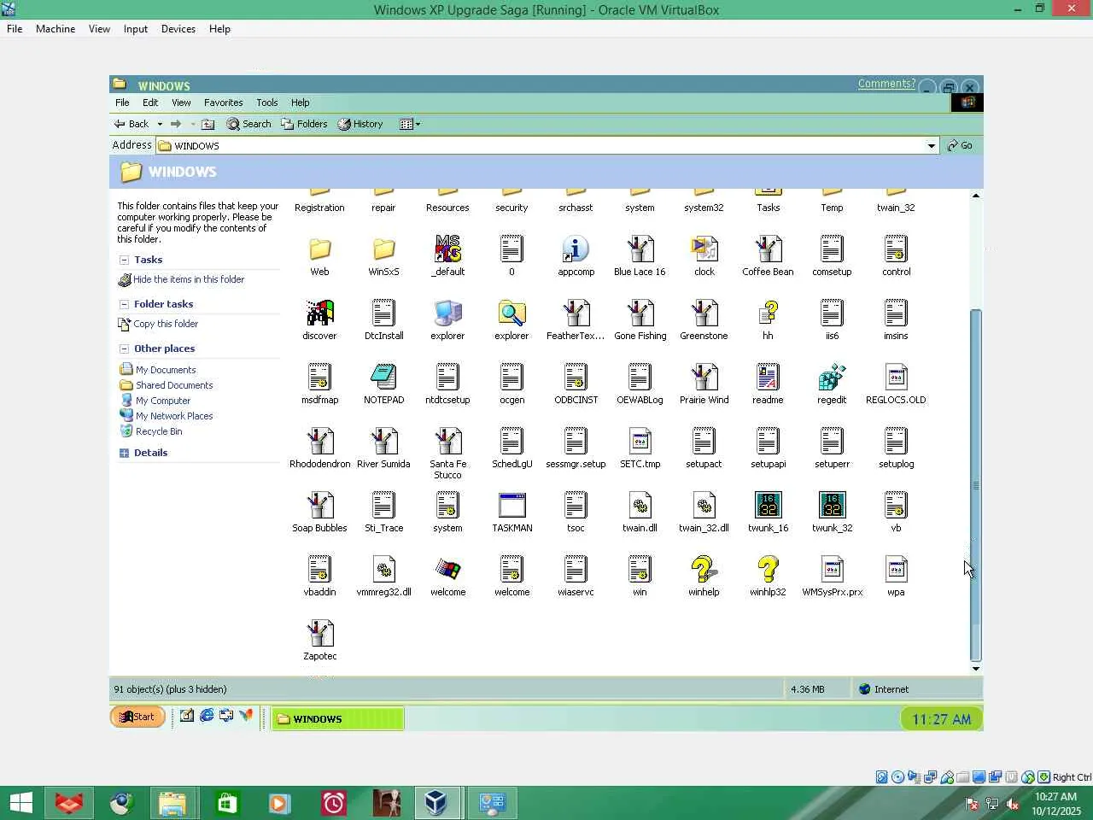The width and height of the screenshot is (1093, 820).
Task: Select the Coffee Bean bitmap icon
Action: click(768, 249)
